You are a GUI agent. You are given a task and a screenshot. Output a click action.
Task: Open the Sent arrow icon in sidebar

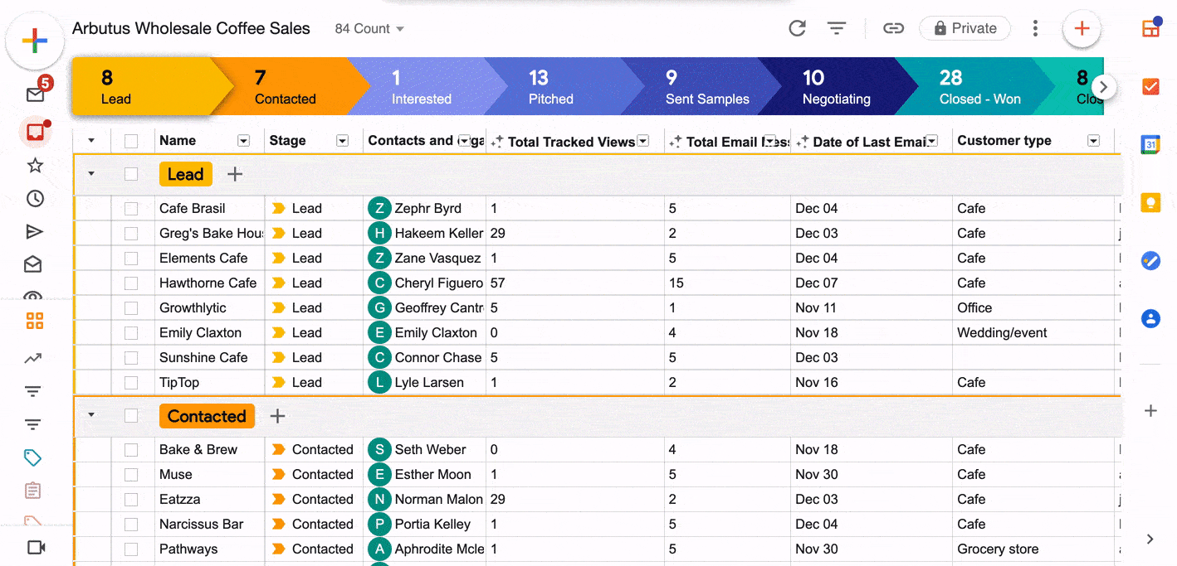(x=35, y=232)
